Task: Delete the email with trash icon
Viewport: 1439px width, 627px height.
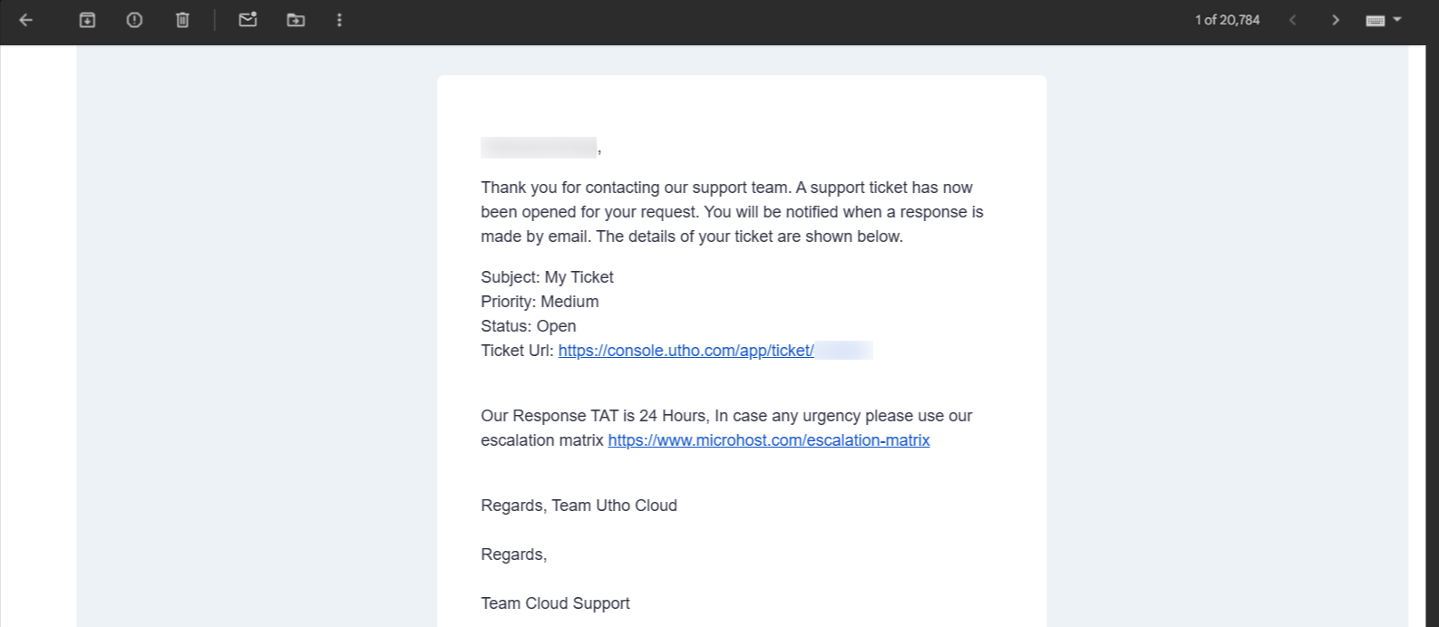Action: (182, 20)
